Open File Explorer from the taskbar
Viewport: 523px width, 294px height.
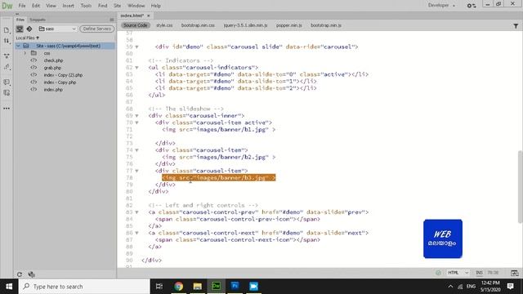(198, 287)
